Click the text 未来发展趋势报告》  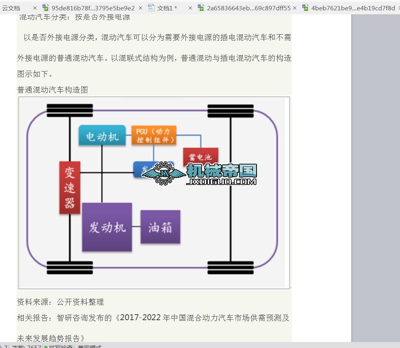pyautogui.click(x=51, y=338)
